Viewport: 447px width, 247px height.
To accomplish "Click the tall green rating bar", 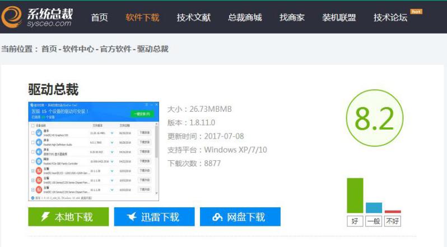I will tap(355, 196).
